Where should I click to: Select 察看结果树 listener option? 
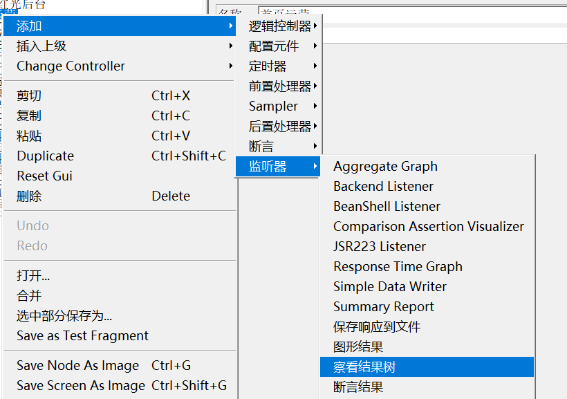364,367
